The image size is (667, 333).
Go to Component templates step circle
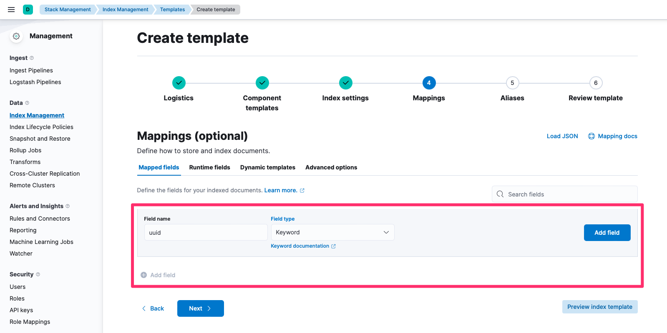click(x=262, y=83)
